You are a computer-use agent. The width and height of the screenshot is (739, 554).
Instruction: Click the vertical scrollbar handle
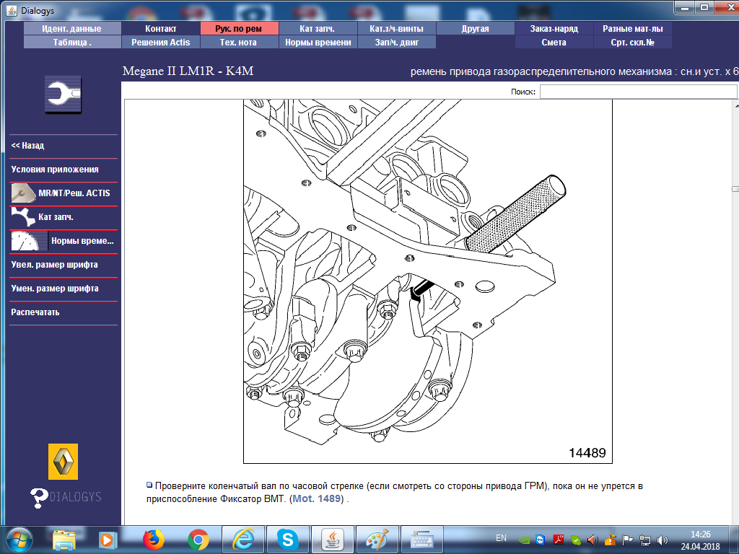pos(735,189)
